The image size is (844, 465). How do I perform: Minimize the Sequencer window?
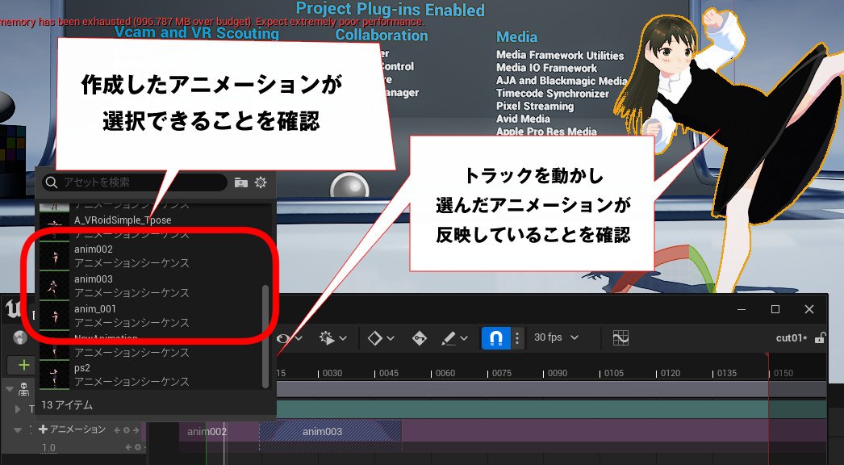742,309
